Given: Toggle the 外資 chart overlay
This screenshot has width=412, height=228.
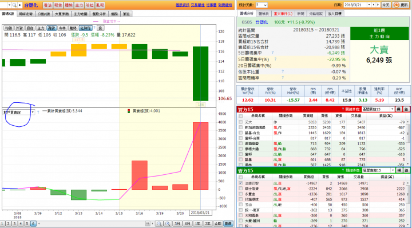Looking at the screenshot, I should pyautogui.click(x=19, y=28).
